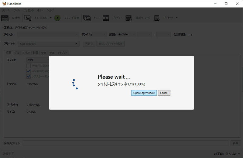Click the フィルターなし text
This screenshot has width=243, height=158.
33,105
